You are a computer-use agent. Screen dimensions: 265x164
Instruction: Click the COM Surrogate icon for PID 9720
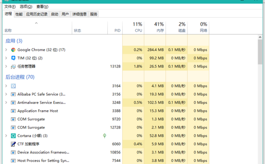point(13,119)
